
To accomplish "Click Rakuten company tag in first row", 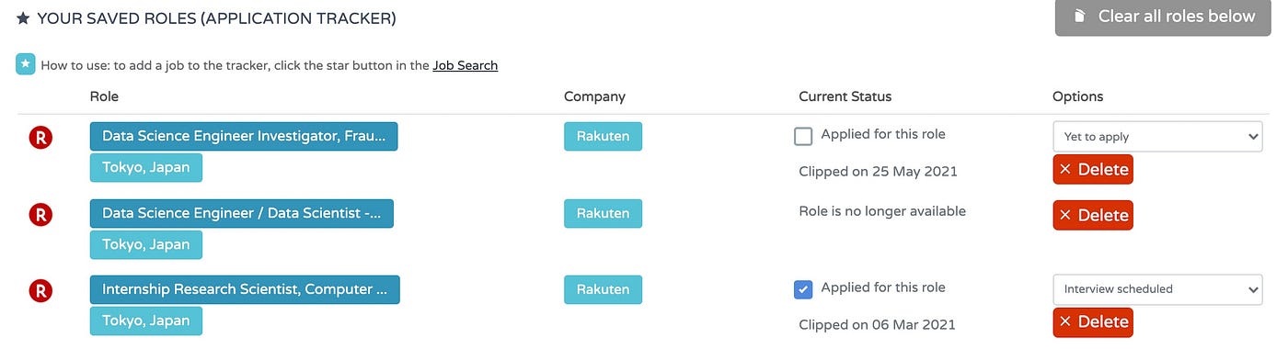I will [x=603, y=136].
